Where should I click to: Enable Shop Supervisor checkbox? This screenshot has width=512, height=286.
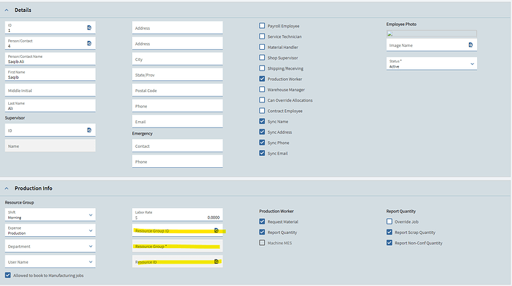(x=262, y=57)
